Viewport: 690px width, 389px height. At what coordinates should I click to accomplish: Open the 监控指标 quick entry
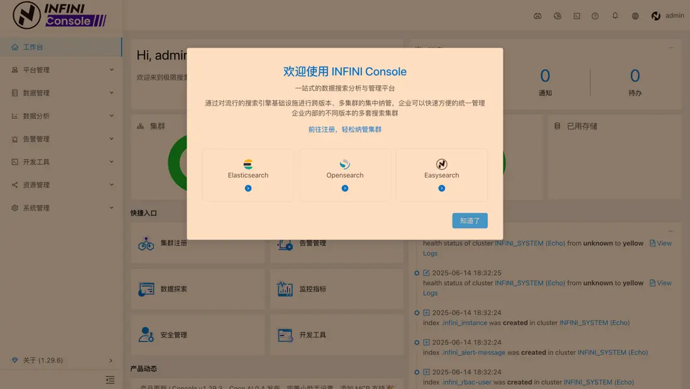click(337, 289)
